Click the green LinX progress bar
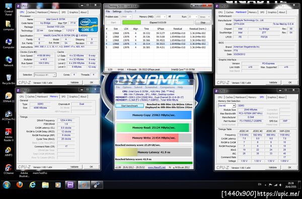 click(x=132, y=23)
